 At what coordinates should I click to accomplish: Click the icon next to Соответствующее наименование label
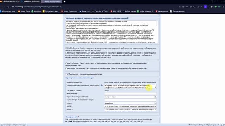[101, 85]
